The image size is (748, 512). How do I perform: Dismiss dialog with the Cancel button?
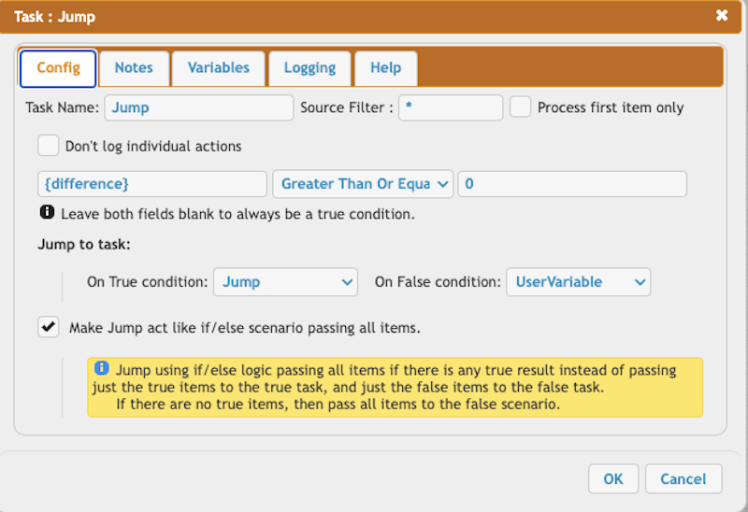tap(683, 478)
